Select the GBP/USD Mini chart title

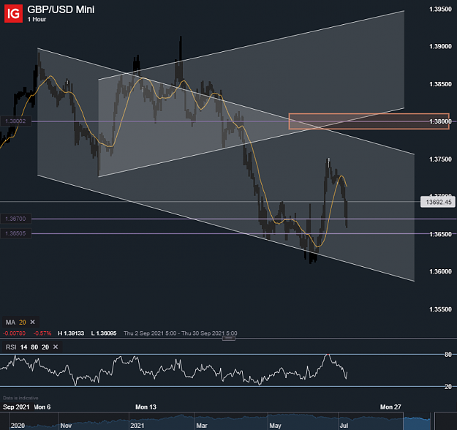61,10
